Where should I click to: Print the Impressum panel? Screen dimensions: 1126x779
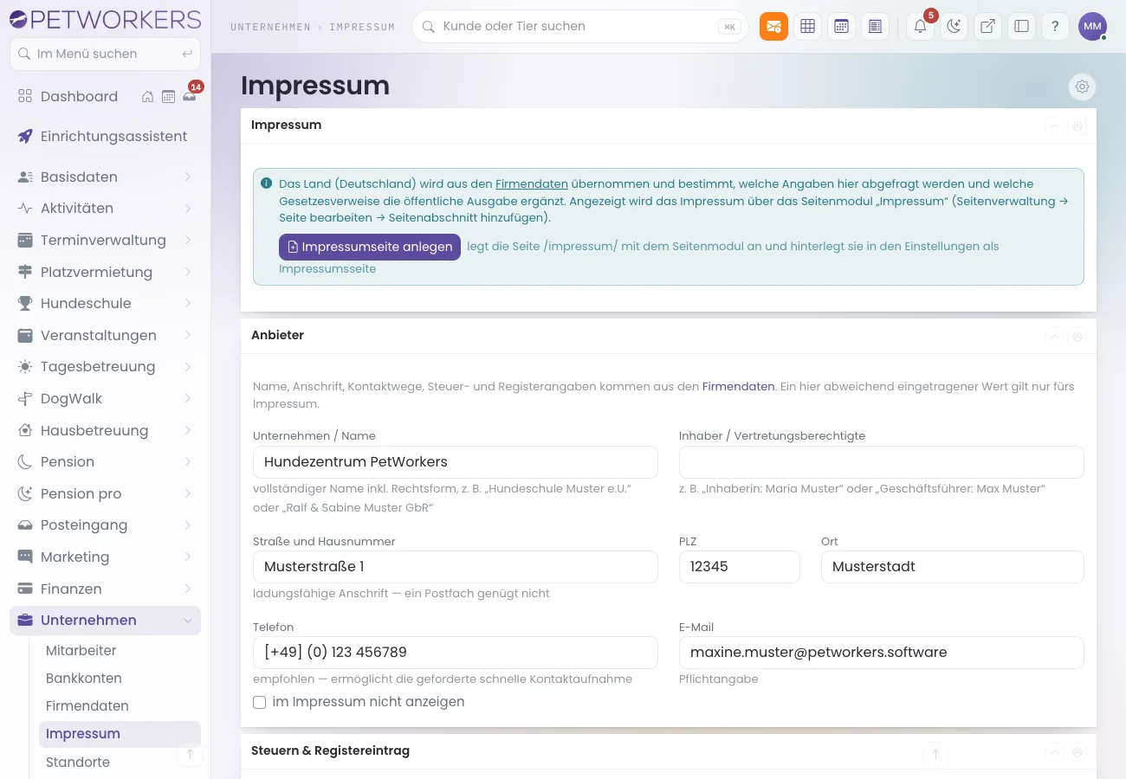coord(1077,126)
